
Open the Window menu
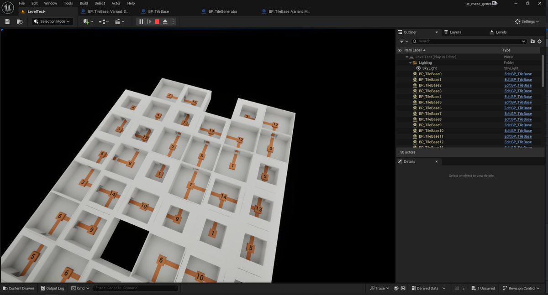click(51, 3)
